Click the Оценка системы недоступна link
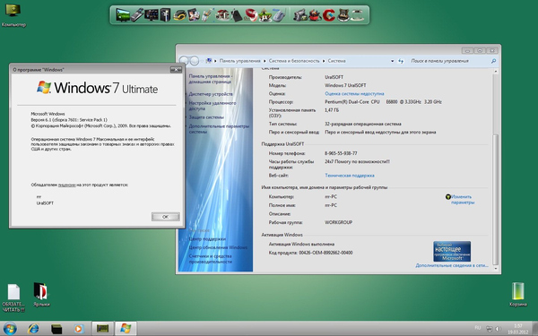 354,93
